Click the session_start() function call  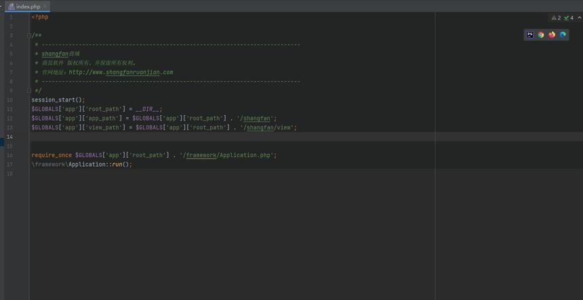click(x=58, y=100)
